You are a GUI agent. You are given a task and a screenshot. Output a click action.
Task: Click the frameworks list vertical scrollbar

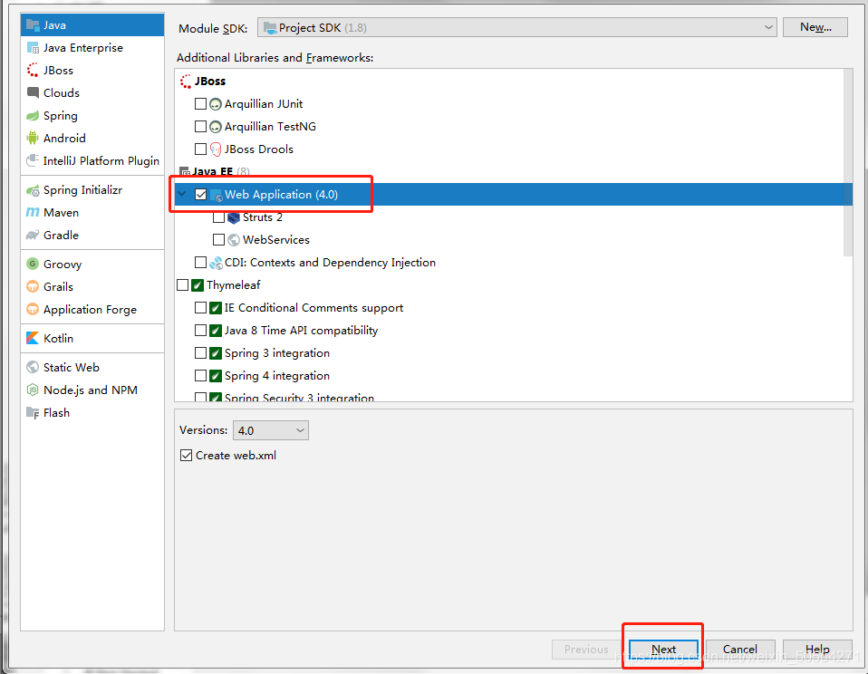pyautogui.click(x=848, y=163)
